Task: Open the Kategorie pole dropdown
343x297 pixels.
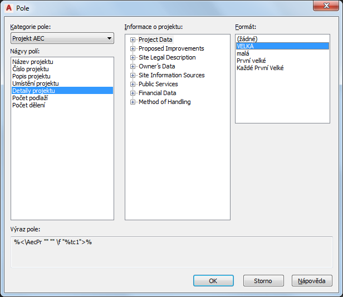Action: tap(62, 38)
